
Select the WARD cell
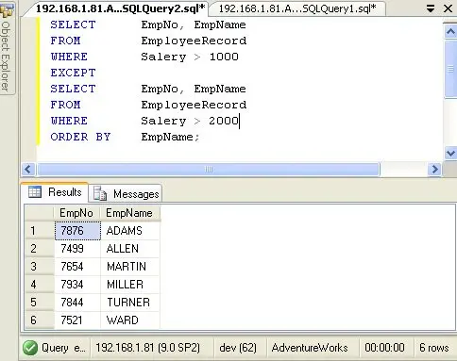tap(130, 320)
